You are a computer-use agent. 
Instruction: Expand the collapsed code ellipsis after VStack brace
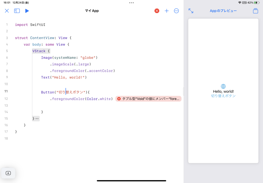[x=37, y=119]
